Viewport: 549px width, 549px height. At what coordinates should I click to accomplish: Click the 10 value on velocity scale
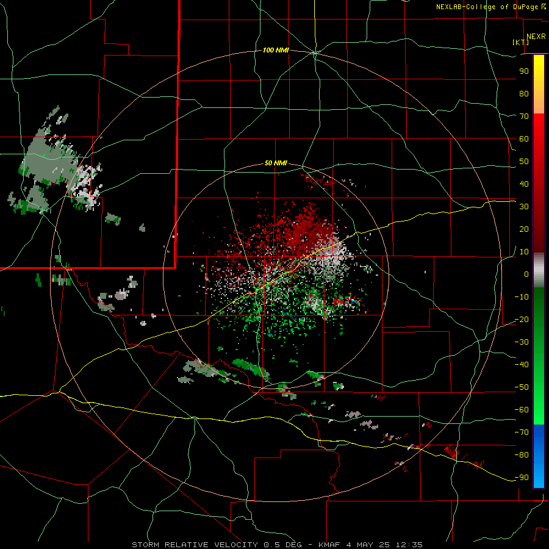pos(524,252)
